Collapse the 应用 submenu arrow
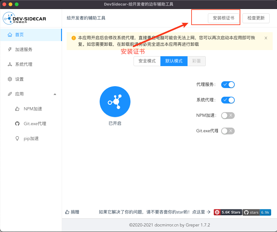Image resolution: width=277 pixels, height=232 pixels. (x=55, y=94)
